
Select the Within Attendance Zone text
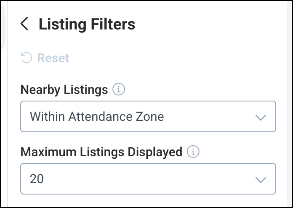(x=96, y=116)
